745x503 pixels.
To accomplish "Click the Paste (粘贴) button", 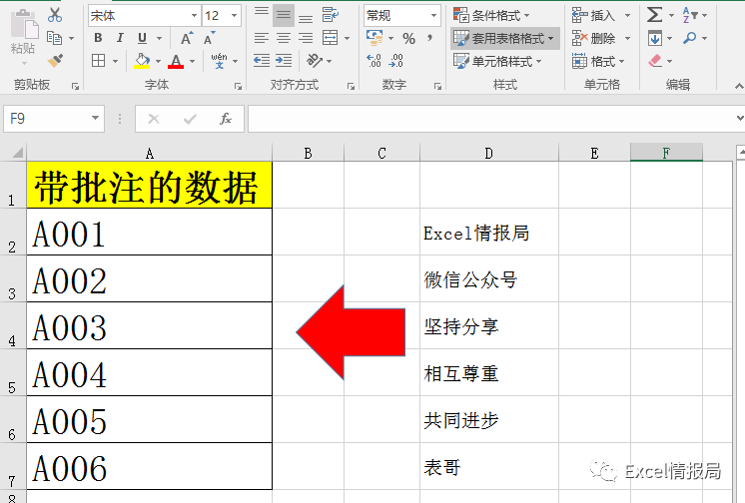I will [23, 36].
